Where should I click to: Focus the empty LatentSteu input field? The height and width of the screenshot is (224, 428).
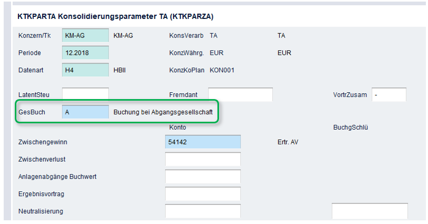click(85, 94)
